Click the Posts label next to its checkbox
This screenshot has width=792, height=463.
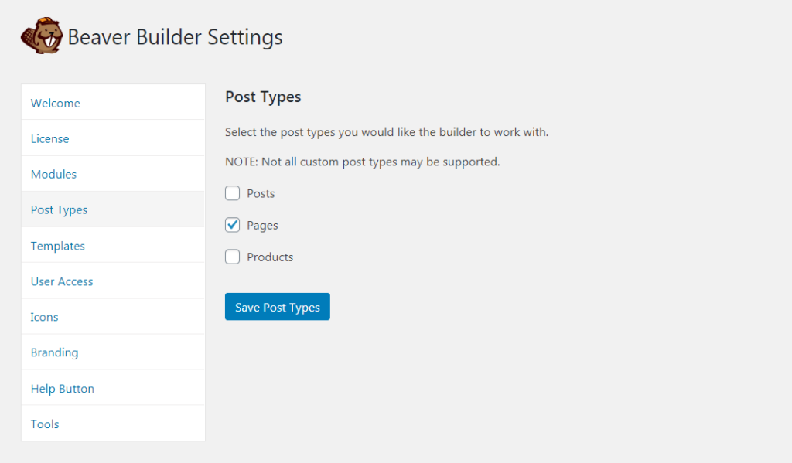pyautogui.click(x=261, y=193)
